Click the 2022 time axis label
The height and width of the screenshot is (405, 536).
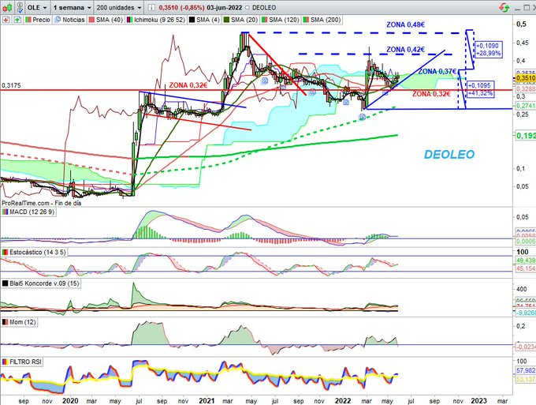click(x=343, y=400)
